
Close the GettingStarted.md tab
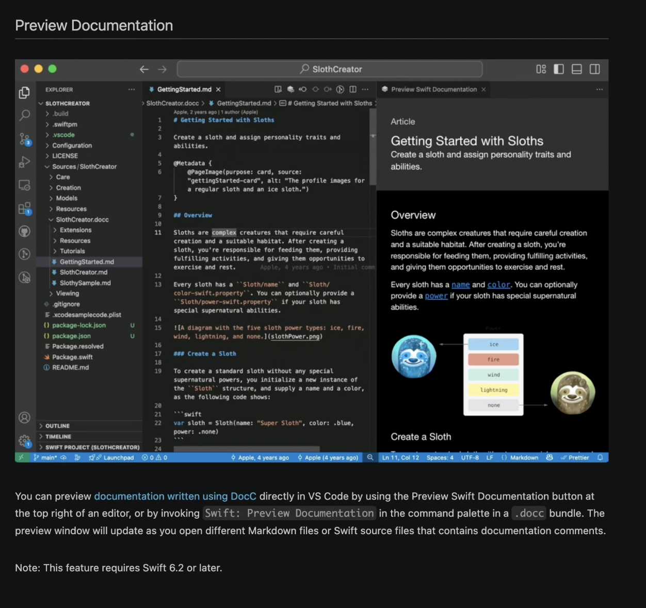(x=218, y=89)
